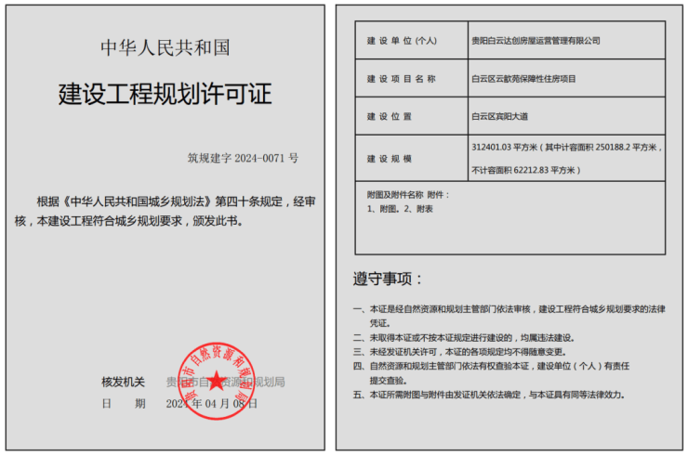Click the line 核，本建设工程符合城乡规划要求

[x=129, y=221]
